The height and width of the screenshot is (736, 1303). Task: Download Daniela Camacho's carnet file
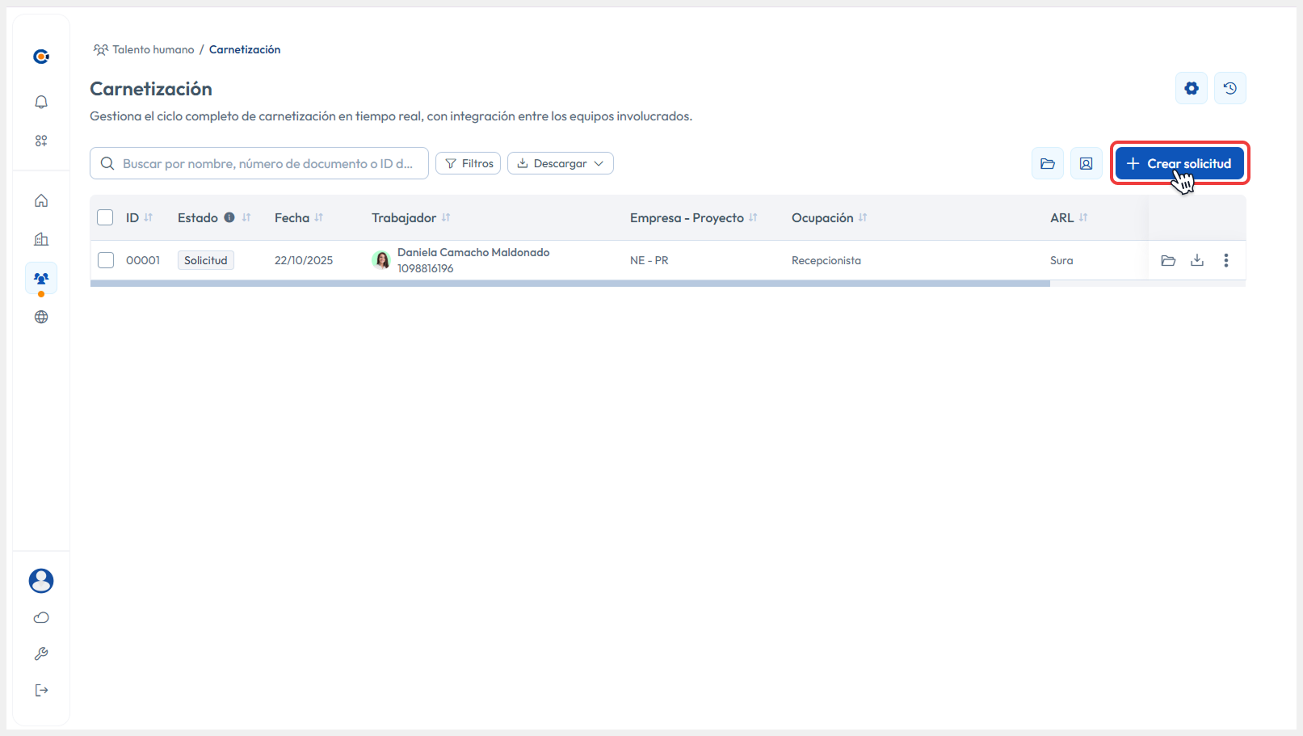click(1197, 259)
